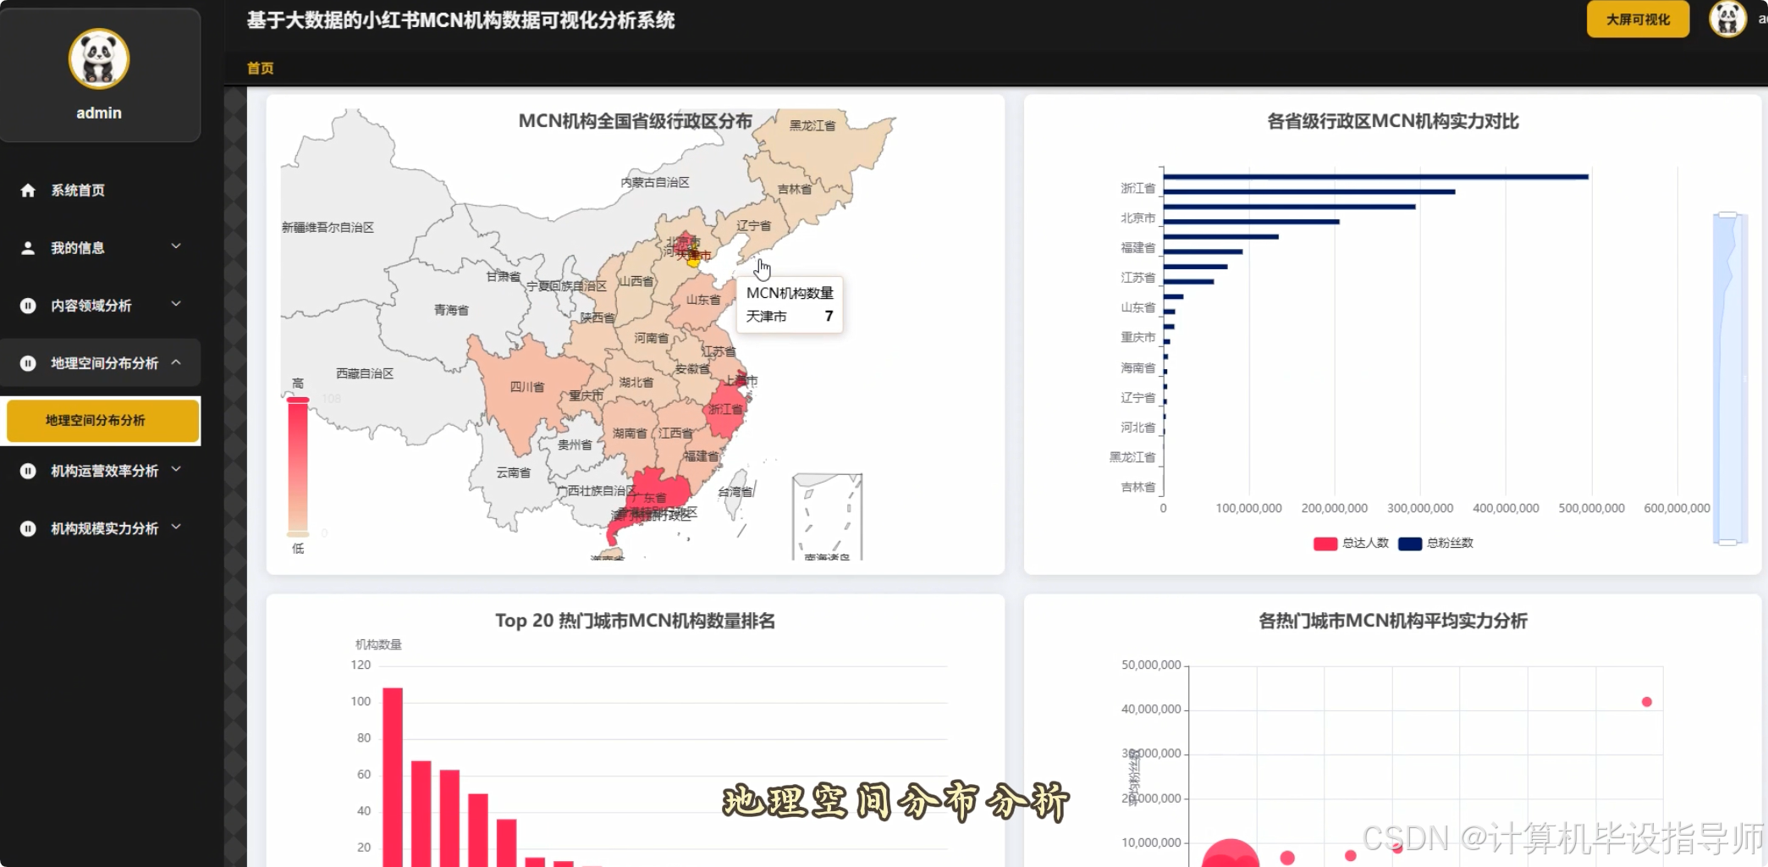Click the circle icon beside 机构运营效率分析
Screen dimensions: 1768x867
point(28,471)
